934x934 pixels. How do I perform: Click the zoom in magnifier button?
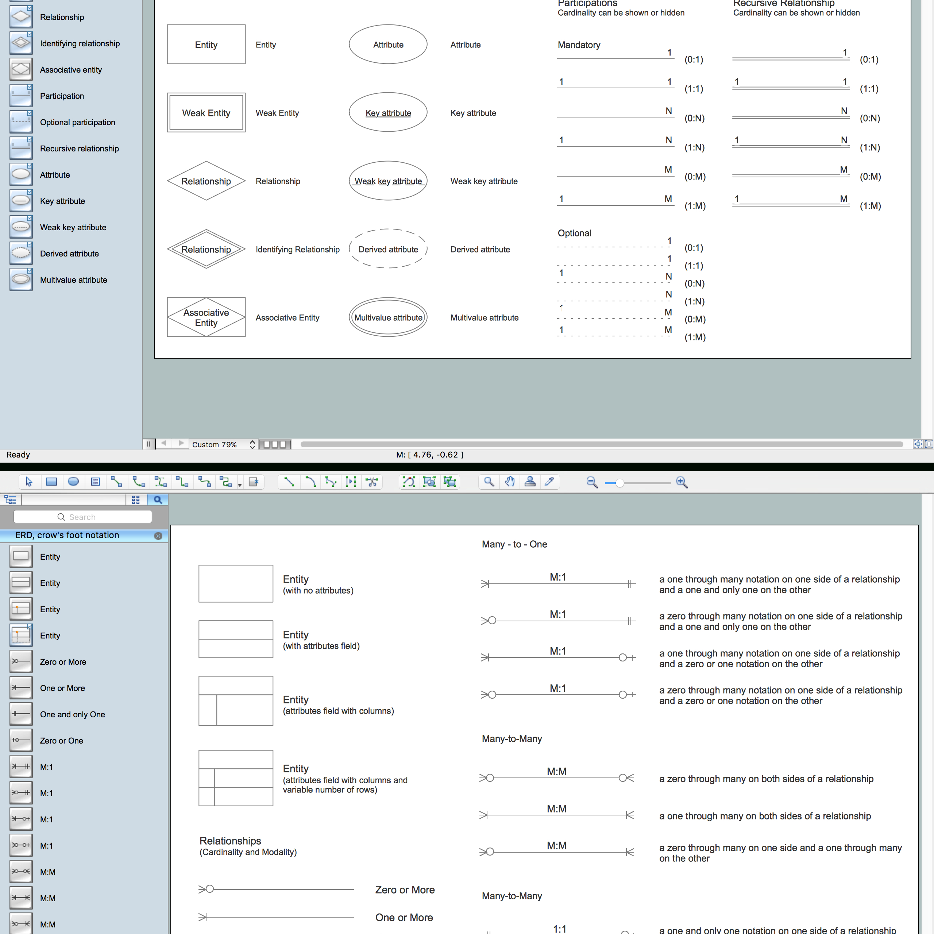(681, 482)
